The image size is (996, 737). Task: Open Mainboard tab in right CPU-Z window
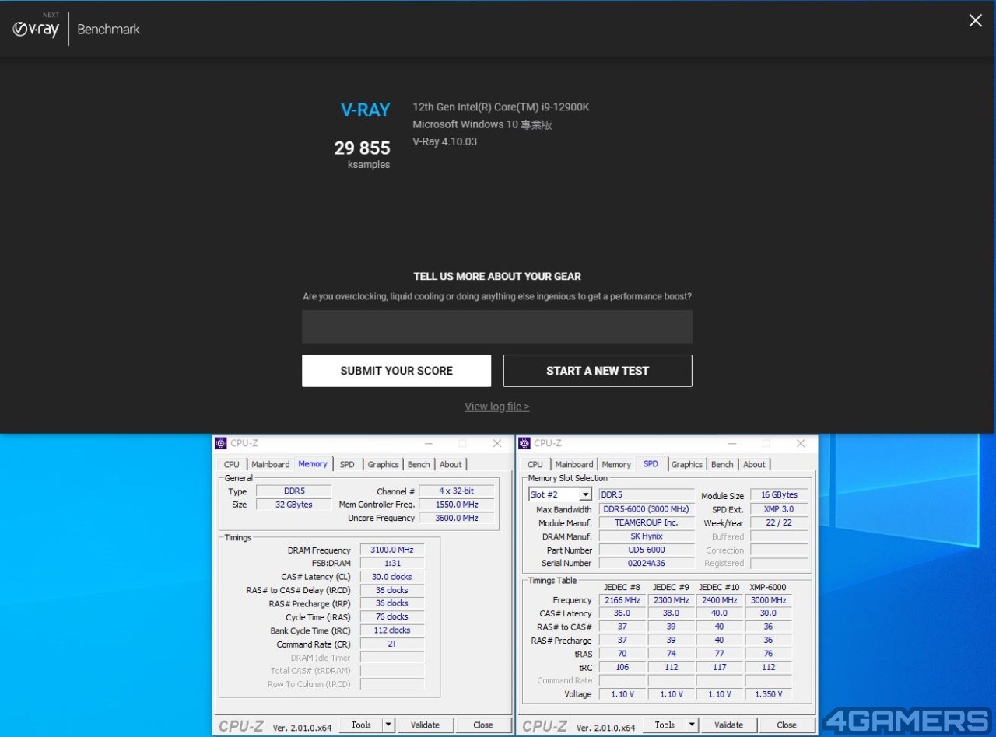[574, 464]
